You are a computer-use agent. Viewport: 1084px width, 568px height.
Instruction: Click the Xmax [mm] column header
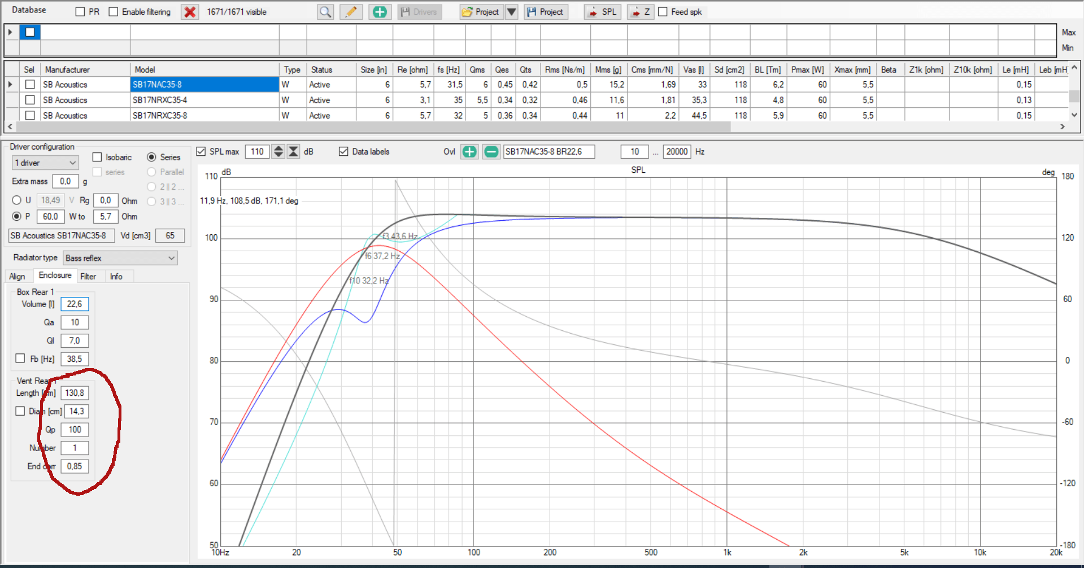[853, 69]
